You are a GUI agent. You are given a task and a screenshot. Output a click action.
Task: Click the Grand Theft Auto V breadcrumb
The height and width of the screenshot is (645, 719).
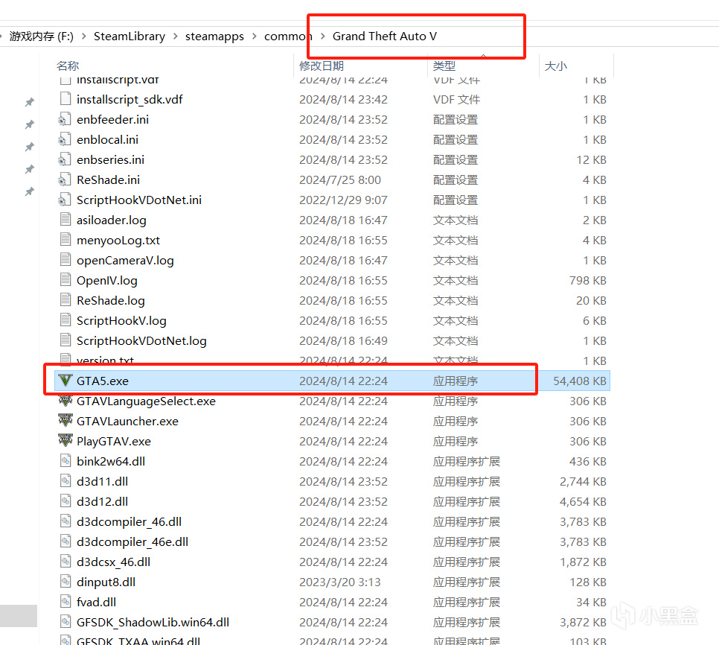tap(385, 36)
